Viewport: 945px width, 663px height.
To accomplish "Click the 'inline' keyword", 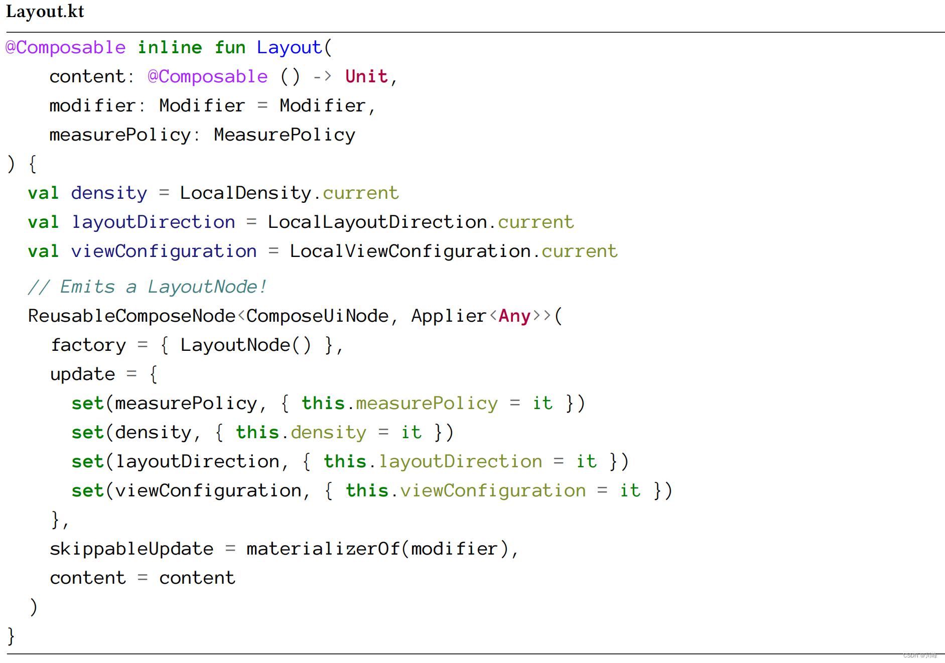I will coord(170,48).
